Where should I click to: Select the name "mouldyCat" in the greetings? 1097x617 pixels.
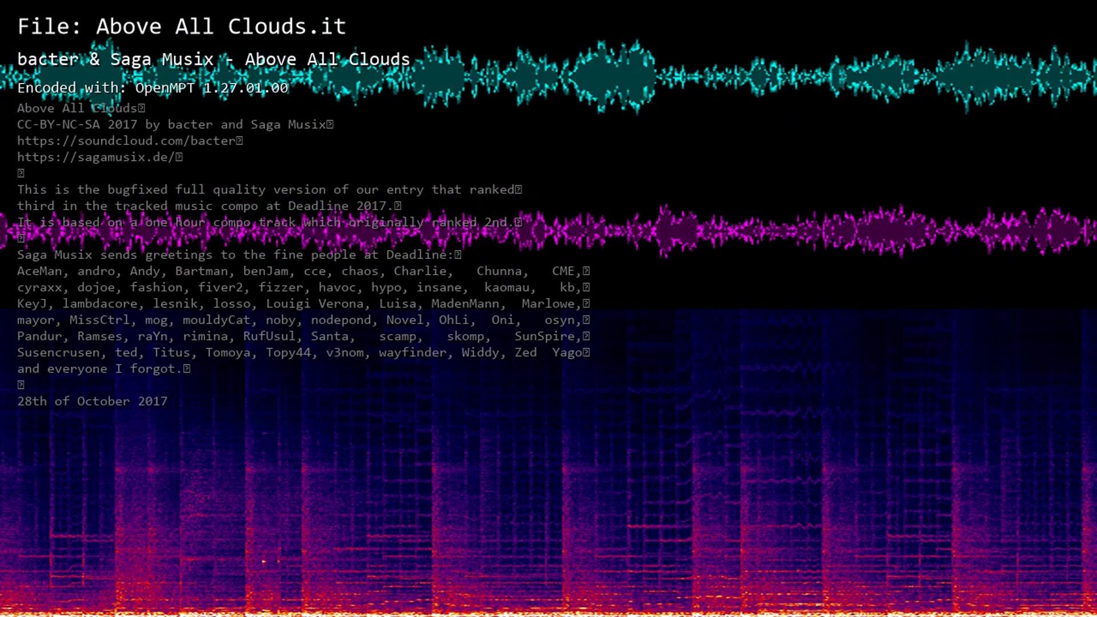tap(217, 320)
